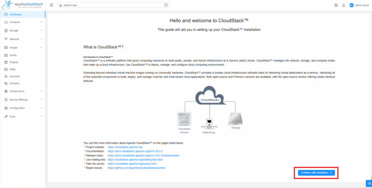Click the Domains block icon
372x188 pixels.
(6, 83)
